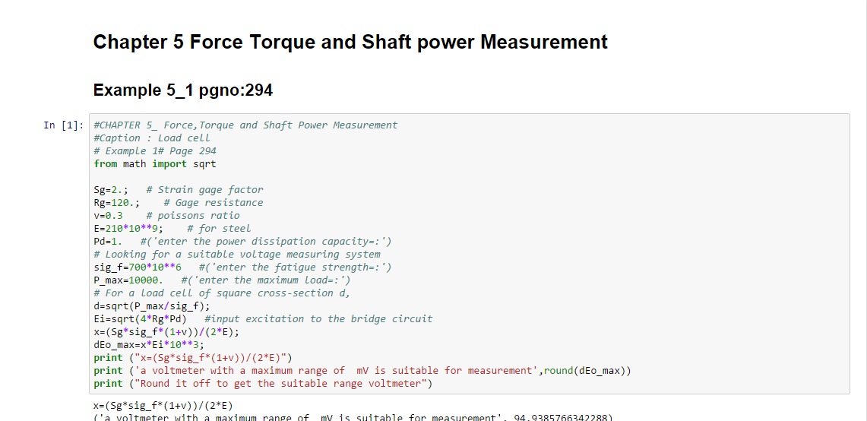Click the 'dEo_max=x*Ei*10**3;' line
Screen dimensions: 867x421
point(149,345)
